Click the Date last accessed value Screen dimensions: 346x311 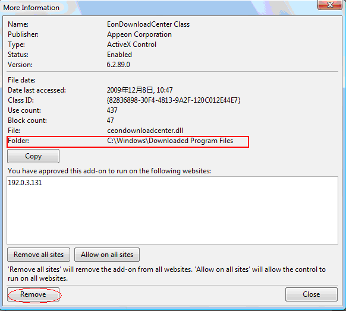(140, 90)
